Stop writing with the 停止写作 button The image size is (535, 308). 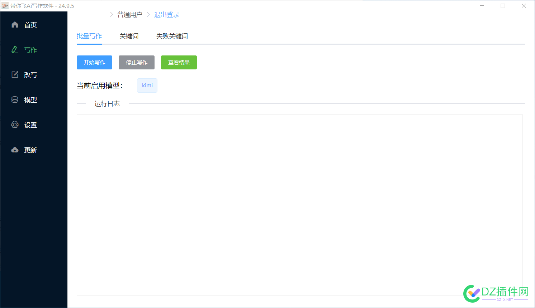tap(137, 62)
